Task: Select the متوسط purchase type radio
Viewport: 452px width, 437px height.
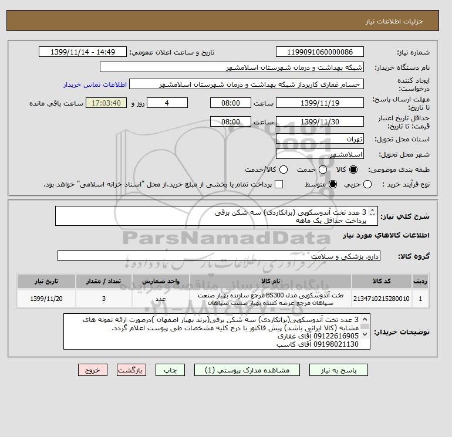Action: point(333,184)
